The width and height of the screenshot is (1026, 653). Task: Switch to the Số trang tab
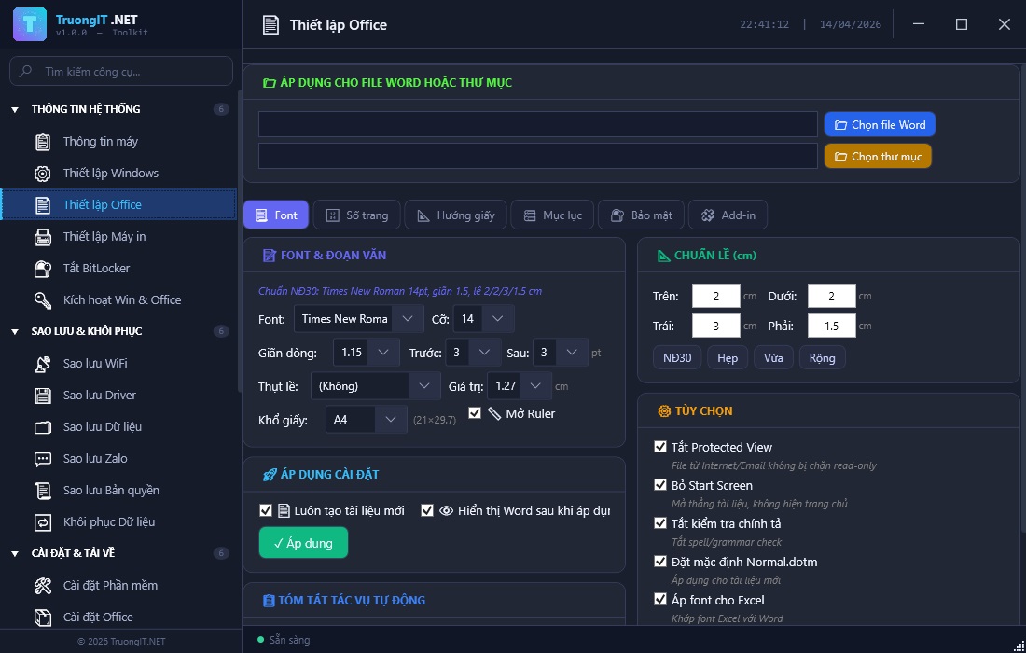(357, 215)
